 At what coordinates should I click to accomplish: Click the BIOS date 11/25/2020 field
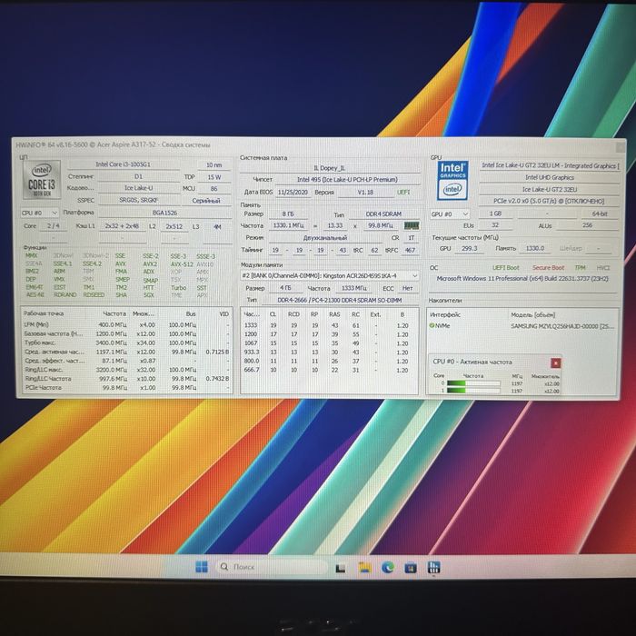pyautogui.click(x=293, y=193)
